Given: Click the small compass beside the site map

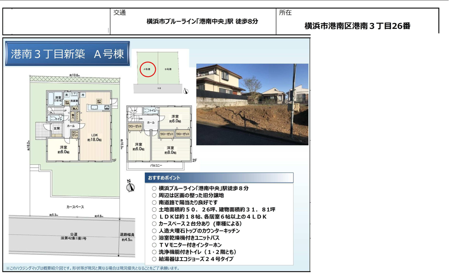Looking at the screenshot, I should [x=186, y=91].
